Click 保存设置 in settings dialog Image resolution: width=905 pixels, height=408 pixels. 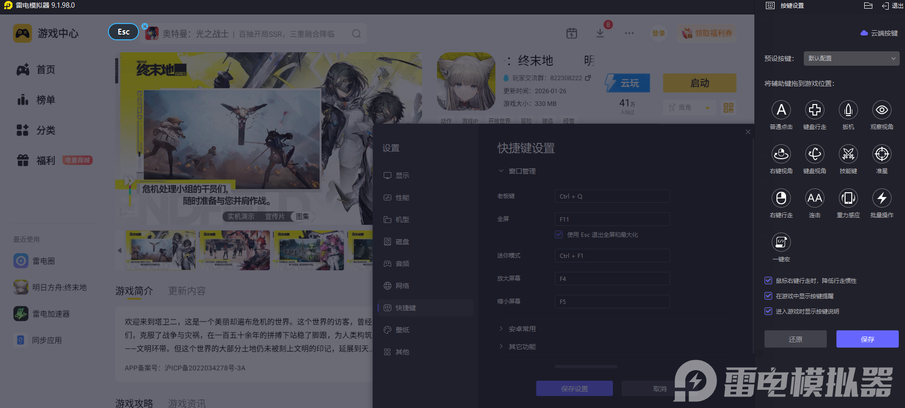point(575,388)
